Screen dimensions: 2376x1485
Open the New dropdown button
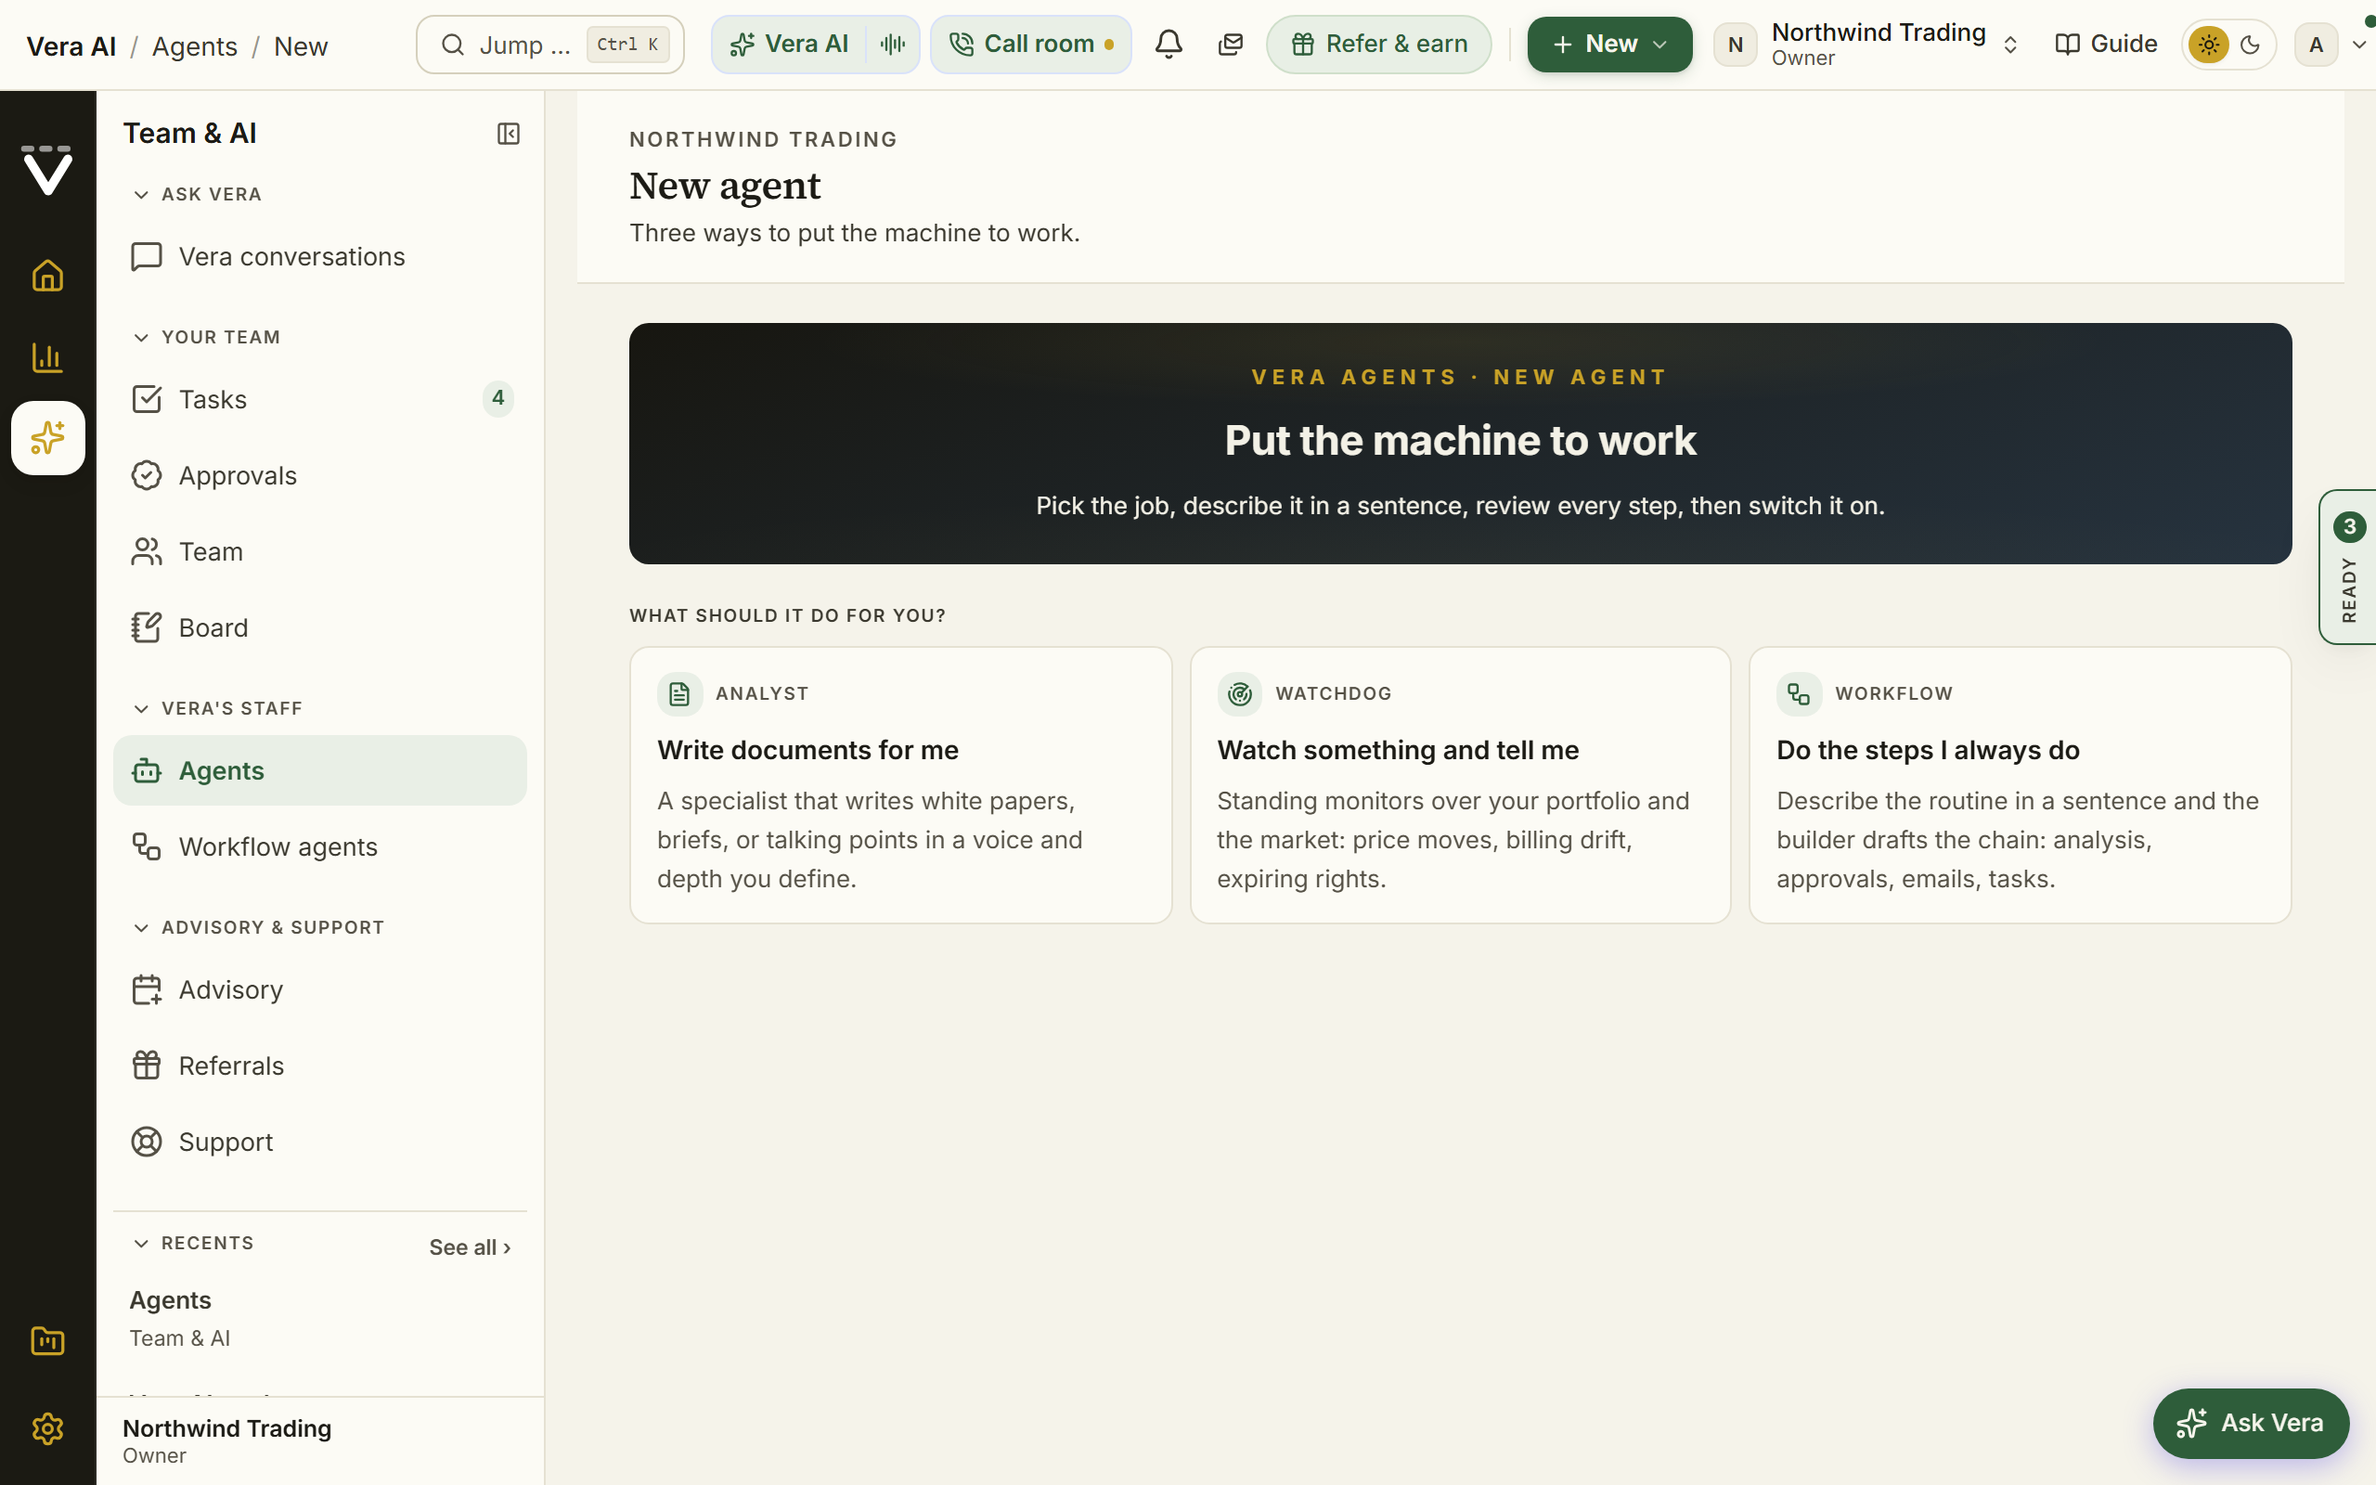[x=1609, y=45]
